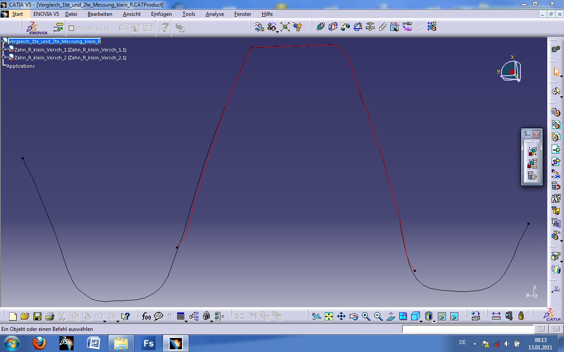The image size is (564, 352).
Task: Save the document with floppy disk icon
Action: [x=37, y=316]
